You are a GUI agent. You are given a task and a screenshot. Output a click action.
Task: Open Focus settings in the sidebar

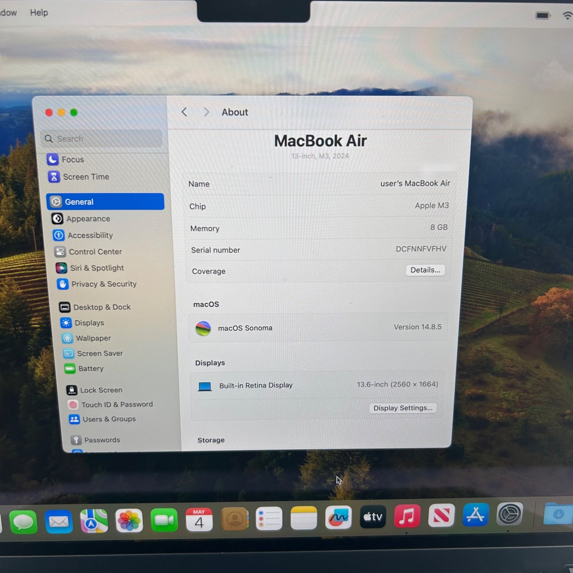point(65,159)
